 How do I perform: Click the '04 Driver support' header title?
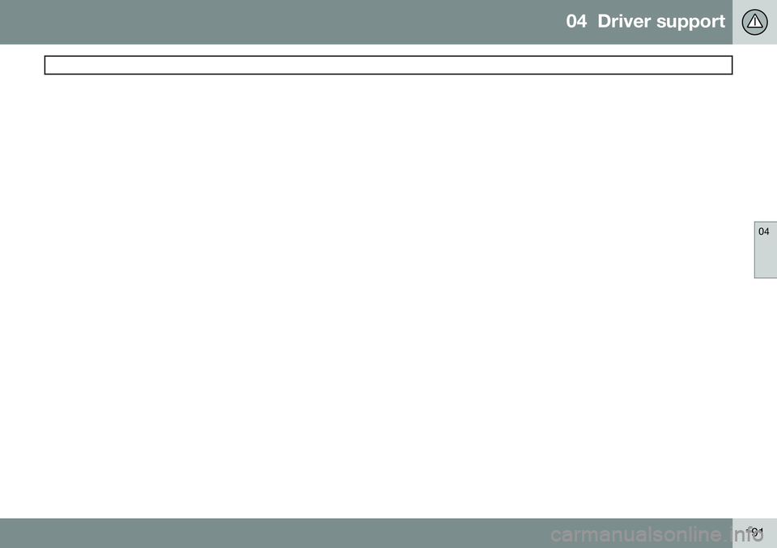pyautogui.click(x=645, y=21)
